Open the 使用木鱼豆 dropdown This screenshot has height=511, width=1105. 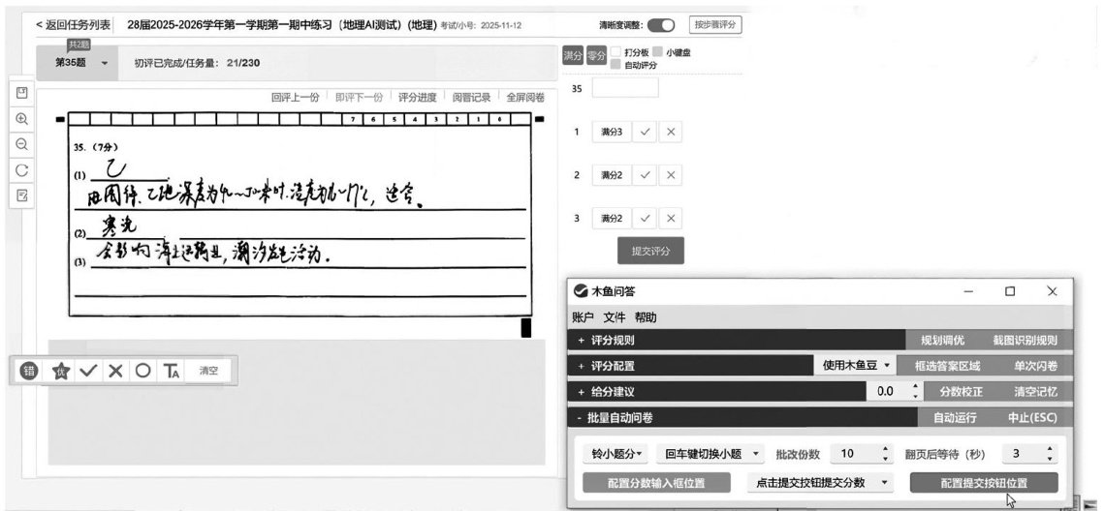(855, 366)
